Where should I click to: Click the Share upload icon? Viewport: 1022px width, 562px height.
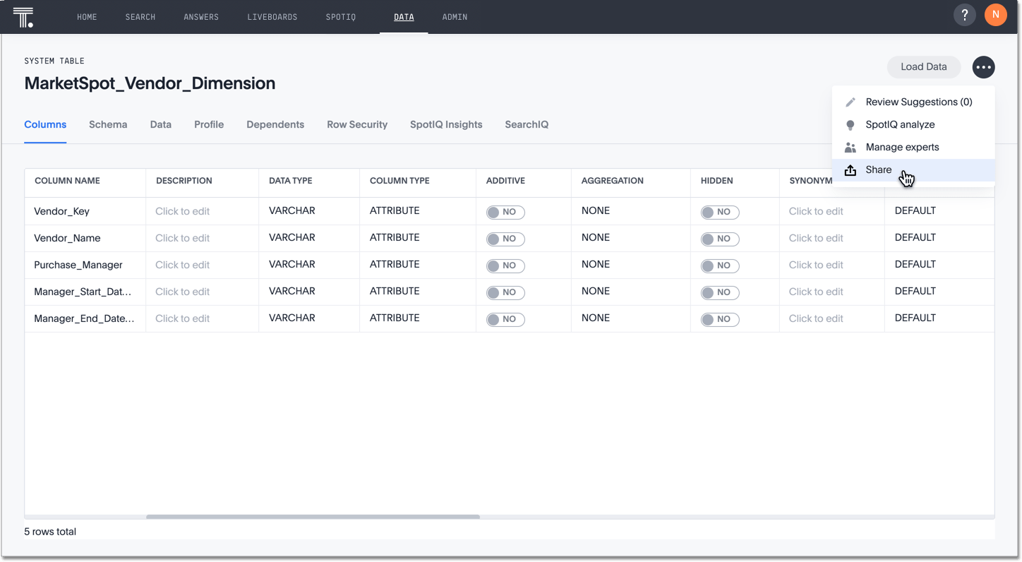850,170
